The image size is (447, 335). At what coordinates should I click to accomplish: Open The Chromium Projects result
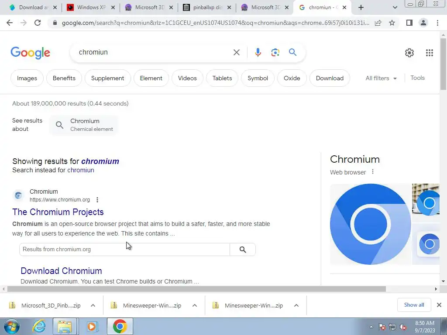(58, 212)
